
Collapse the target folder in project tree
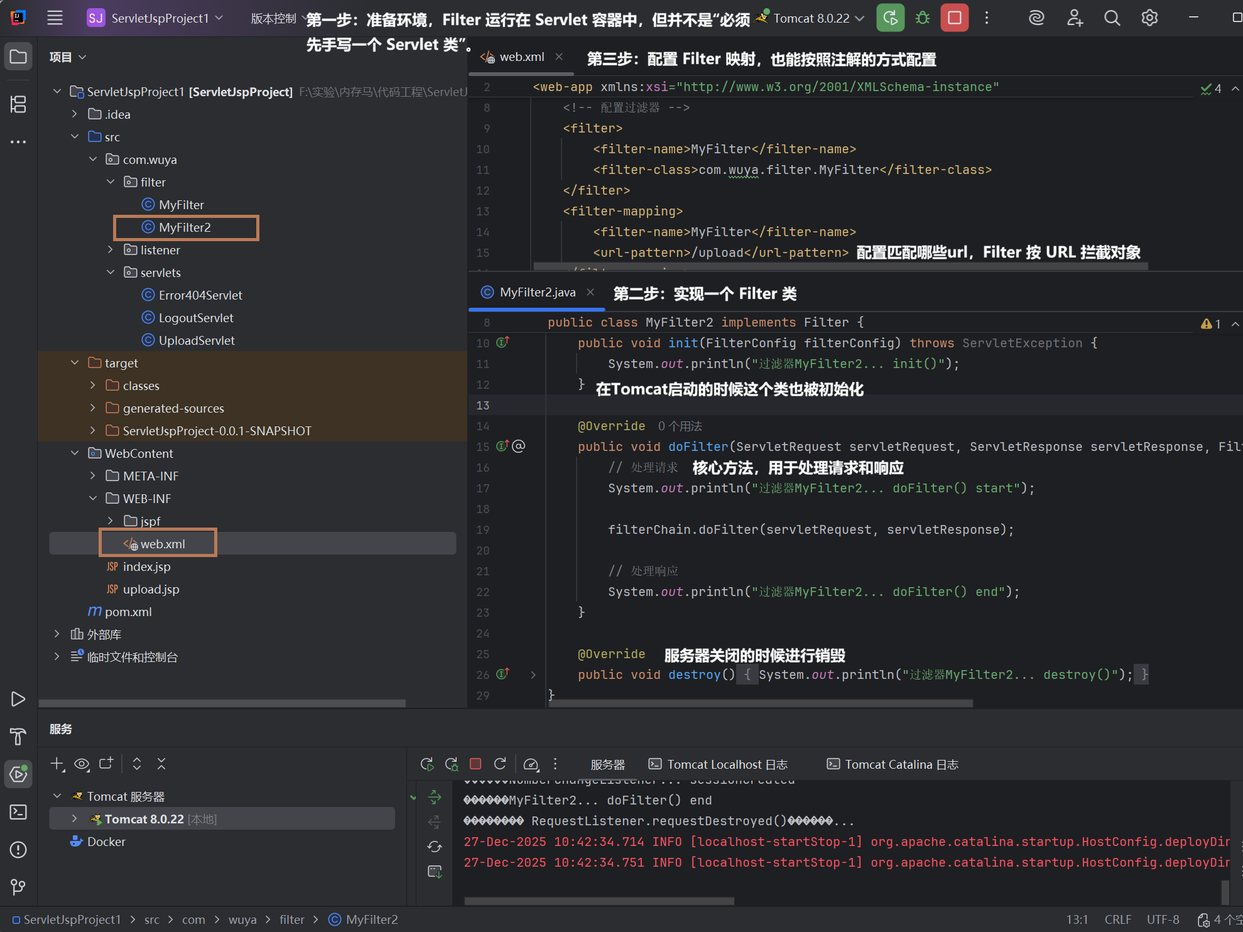coord(75,363)
